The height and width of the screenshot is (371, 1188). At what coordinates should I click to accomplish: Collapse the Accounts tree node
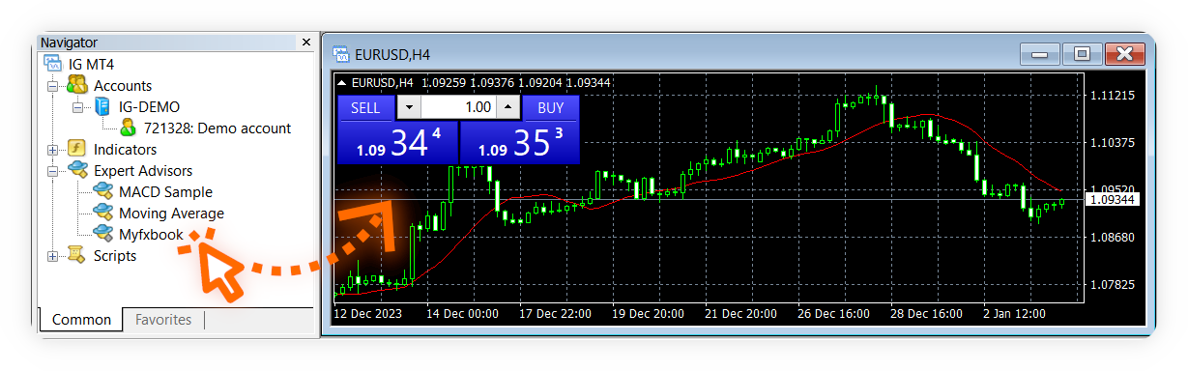point(52,86)
